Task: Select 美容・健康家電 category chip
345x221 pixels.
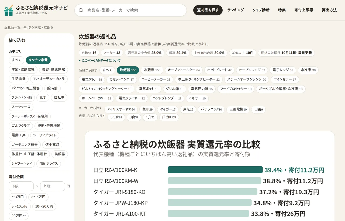Action: click(53, 70)
